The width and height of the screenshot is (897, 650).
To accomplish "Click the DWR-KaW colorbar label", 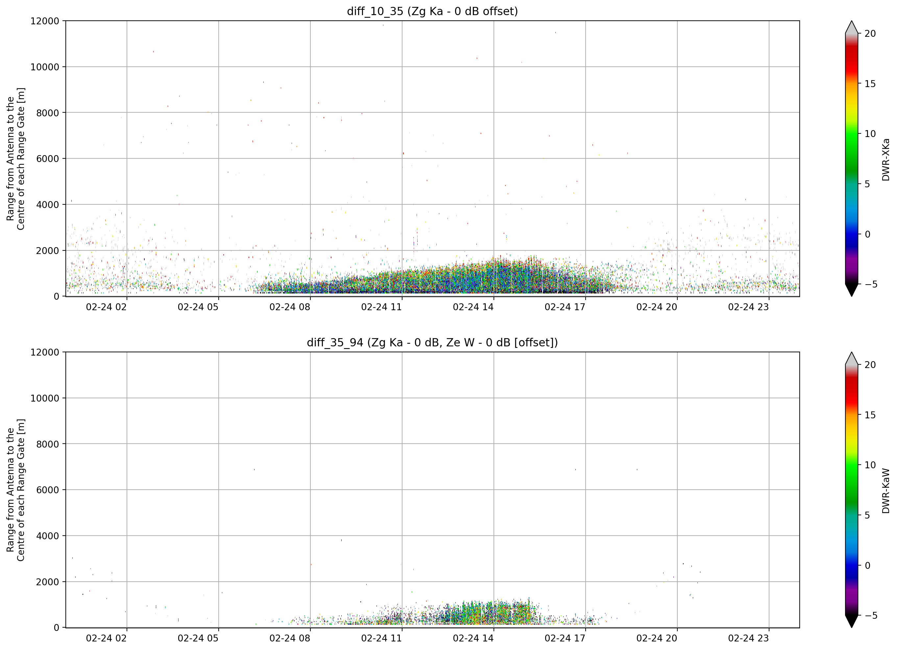I will point(886,491).
